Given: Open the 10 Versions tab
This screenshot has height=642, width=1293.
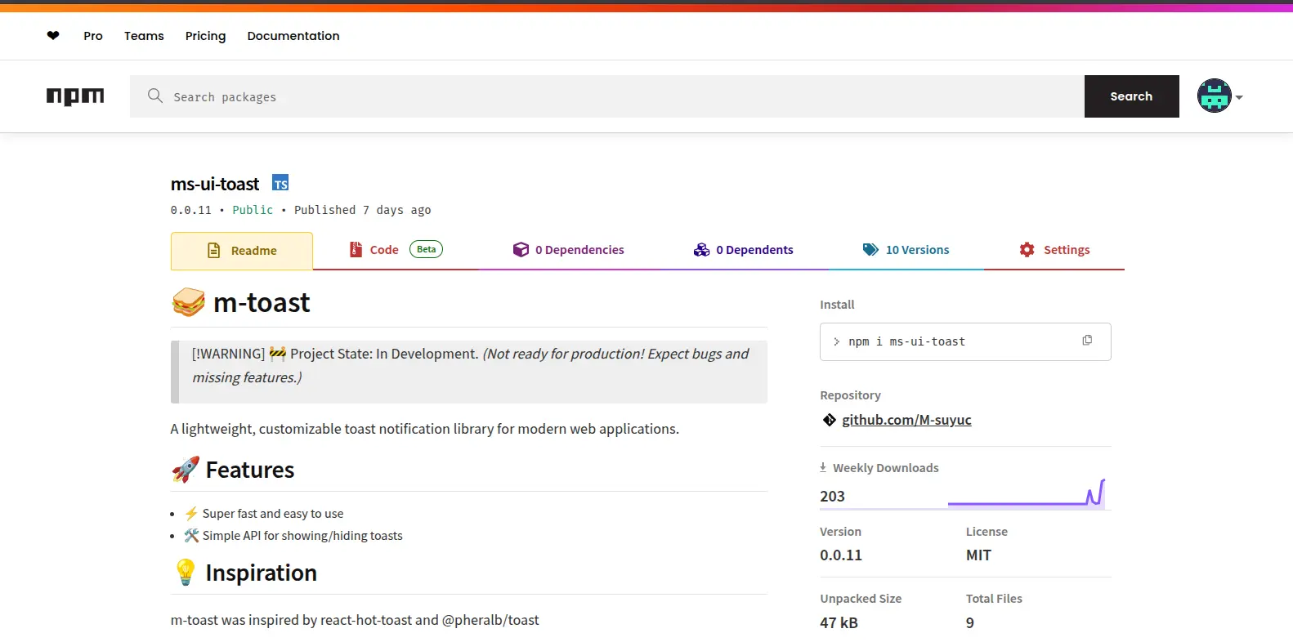Looking at the screenshot, I should point(906,250).
